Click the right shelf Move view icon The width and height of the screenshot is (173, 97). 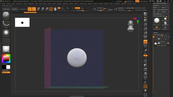[x=145, y=65]
